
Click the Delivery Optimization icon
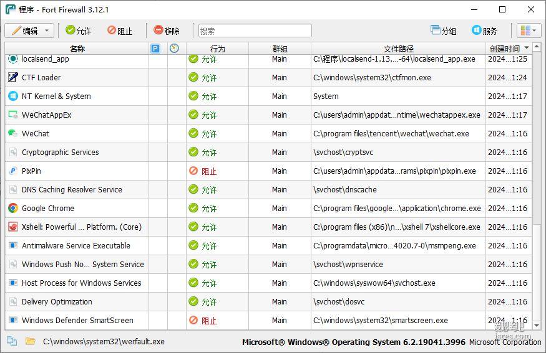[x=13, y=301]
